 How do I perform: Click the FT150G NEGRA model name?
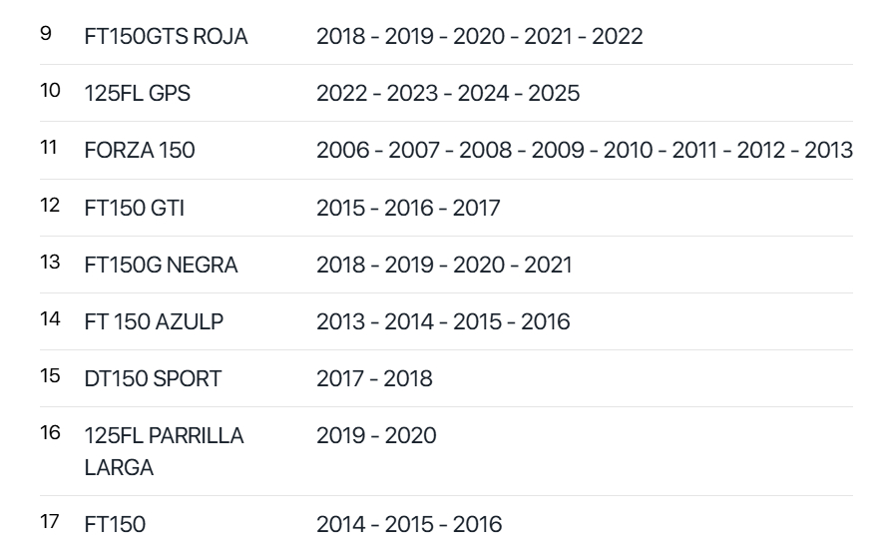pyautogui.click(x=162, y=265)
